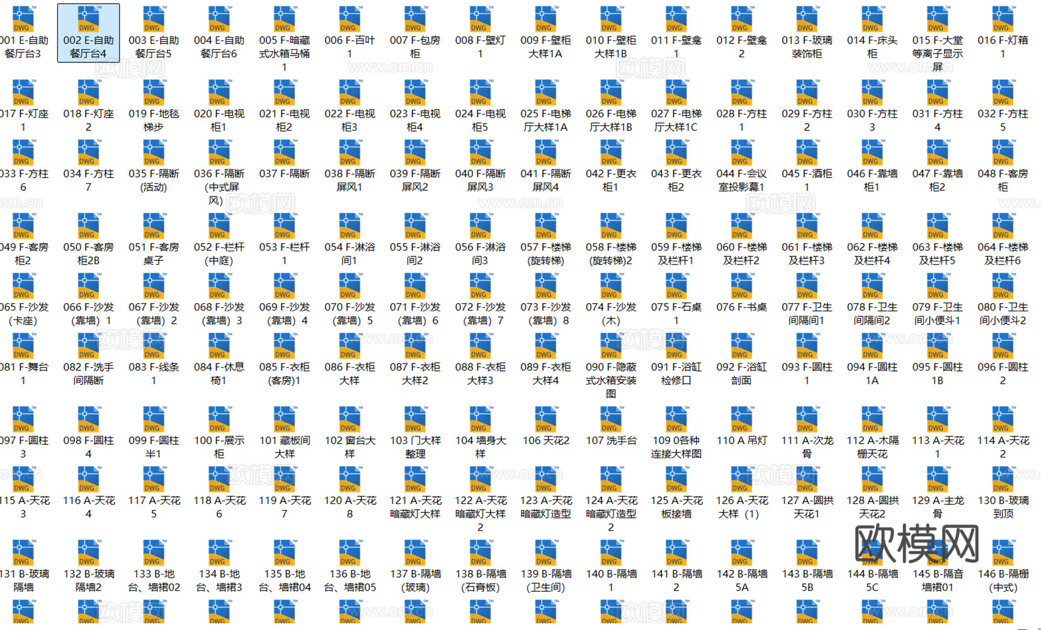The width and height of the screenshot is (1041, 630).
Task: Click the DWG icon of 100 F-展示柜
Action: [219, 420]
